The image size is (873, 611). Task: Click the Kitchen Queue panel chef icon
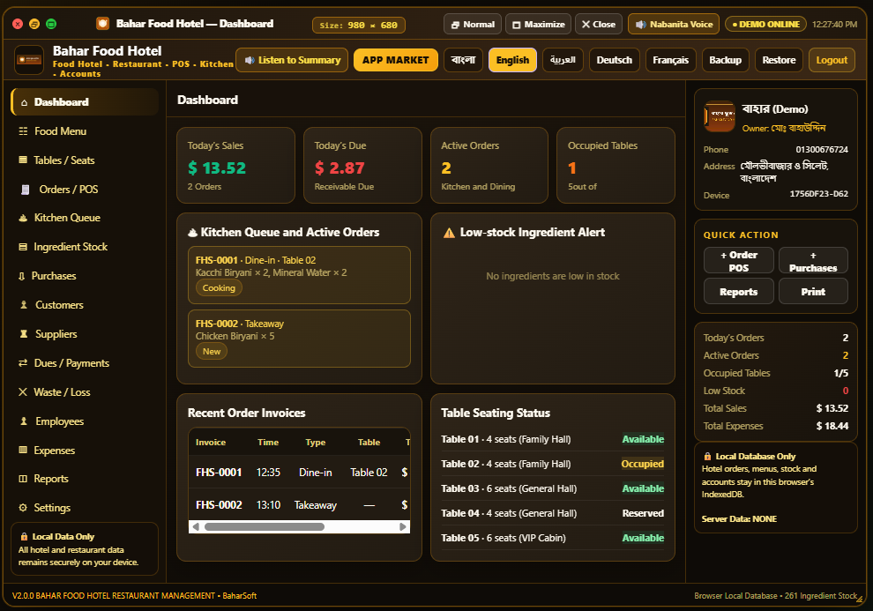(x=192, y=233)
